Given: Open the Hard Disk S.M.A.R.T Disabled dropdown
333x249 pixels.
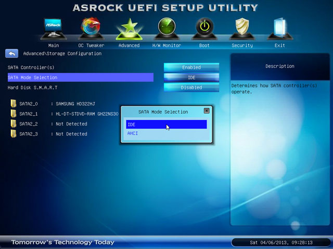Looking at the screenshot, I should coord(191,88).
